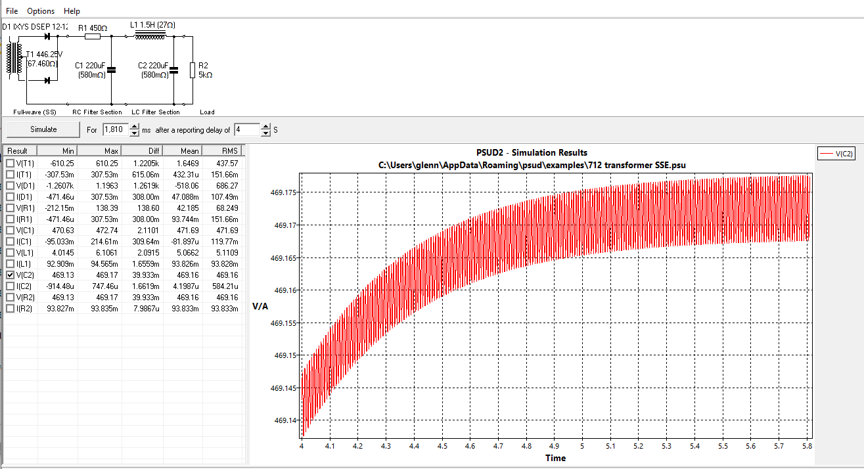Screen dimensions: 864x469
Task: Select the upper D1 diode symbol
Action: 47,36
